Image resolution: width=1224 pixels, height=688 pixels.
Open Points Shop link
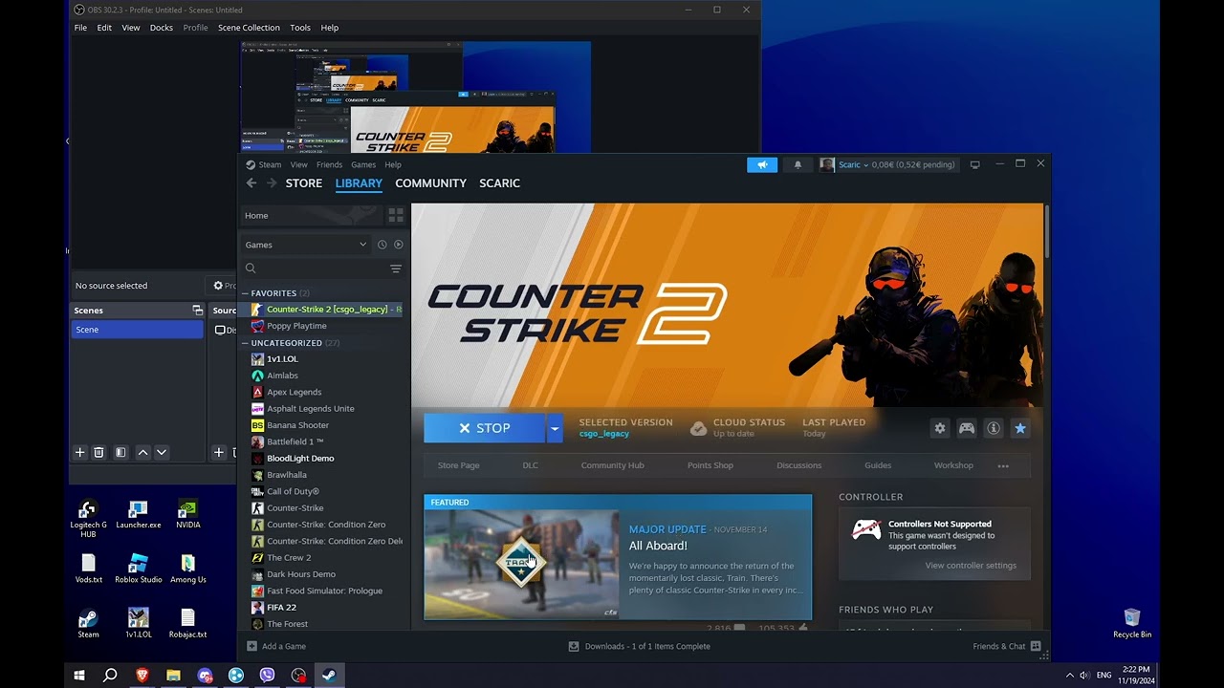click(710, 465)
